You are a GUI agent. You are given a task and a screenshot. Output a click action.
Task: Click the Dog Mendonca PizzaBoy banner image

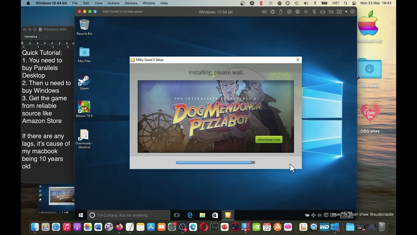click(216, 117)
